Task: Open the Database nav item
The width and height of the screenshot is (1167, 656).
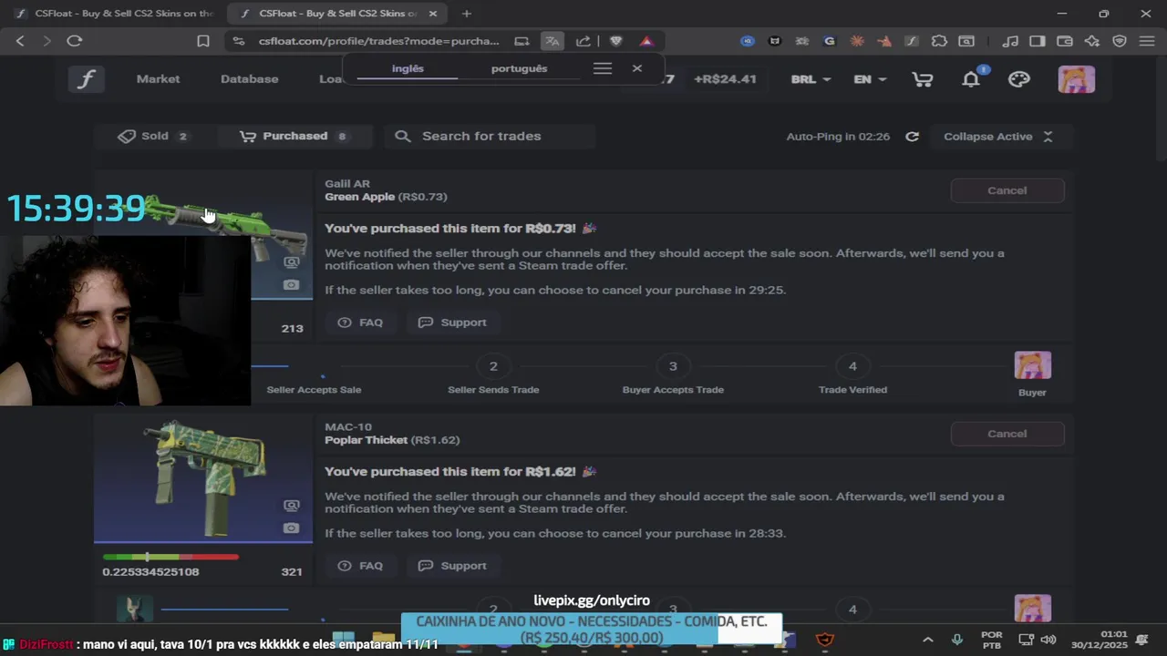Action: point(249,79)
